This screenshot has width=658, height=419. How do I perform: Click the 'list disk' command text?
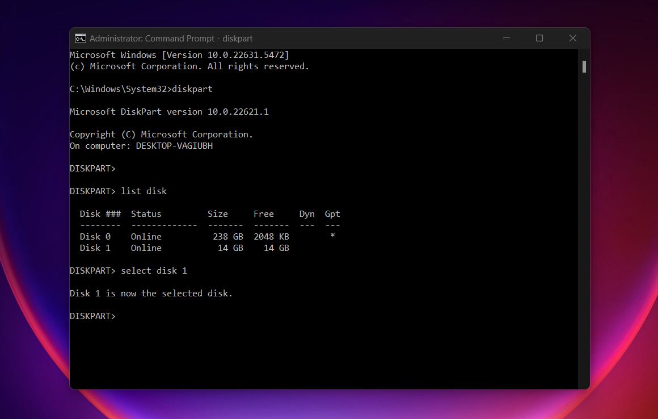tap(144, 191)
